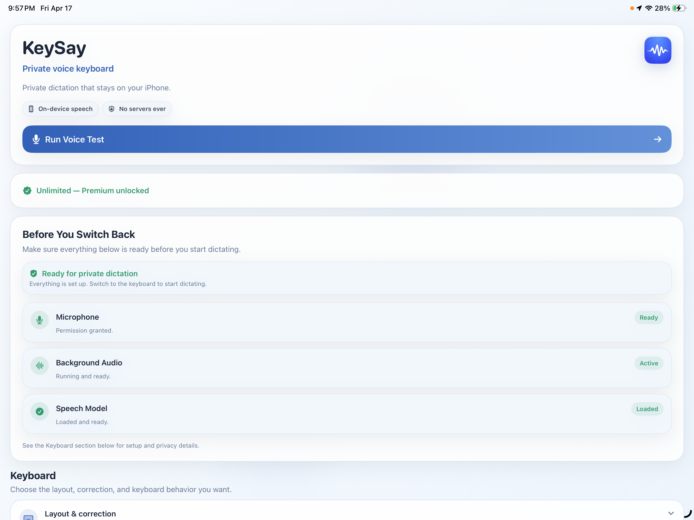Select See the Keyboard section below note
694x520 pixels.
click(x=111, y=445)
